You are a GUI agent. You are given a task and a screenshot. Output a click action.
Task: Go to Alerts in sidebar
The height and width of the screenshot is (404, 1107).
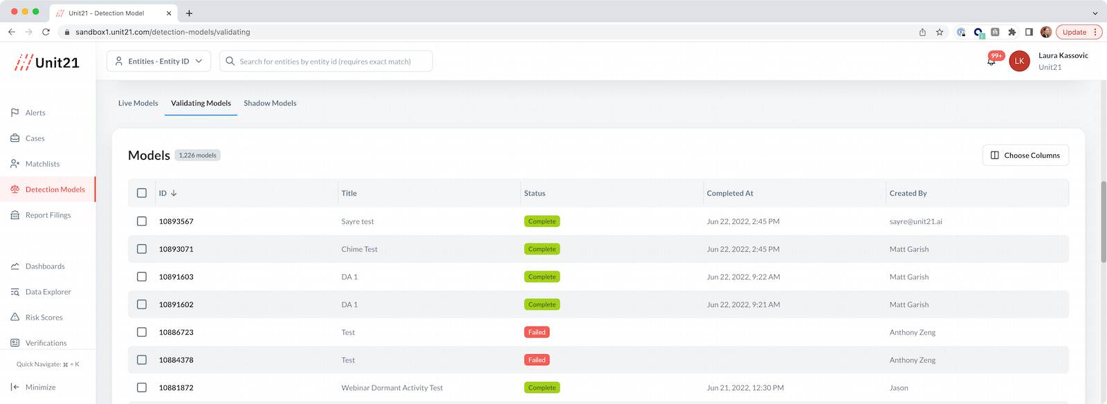tap(35, 113)
